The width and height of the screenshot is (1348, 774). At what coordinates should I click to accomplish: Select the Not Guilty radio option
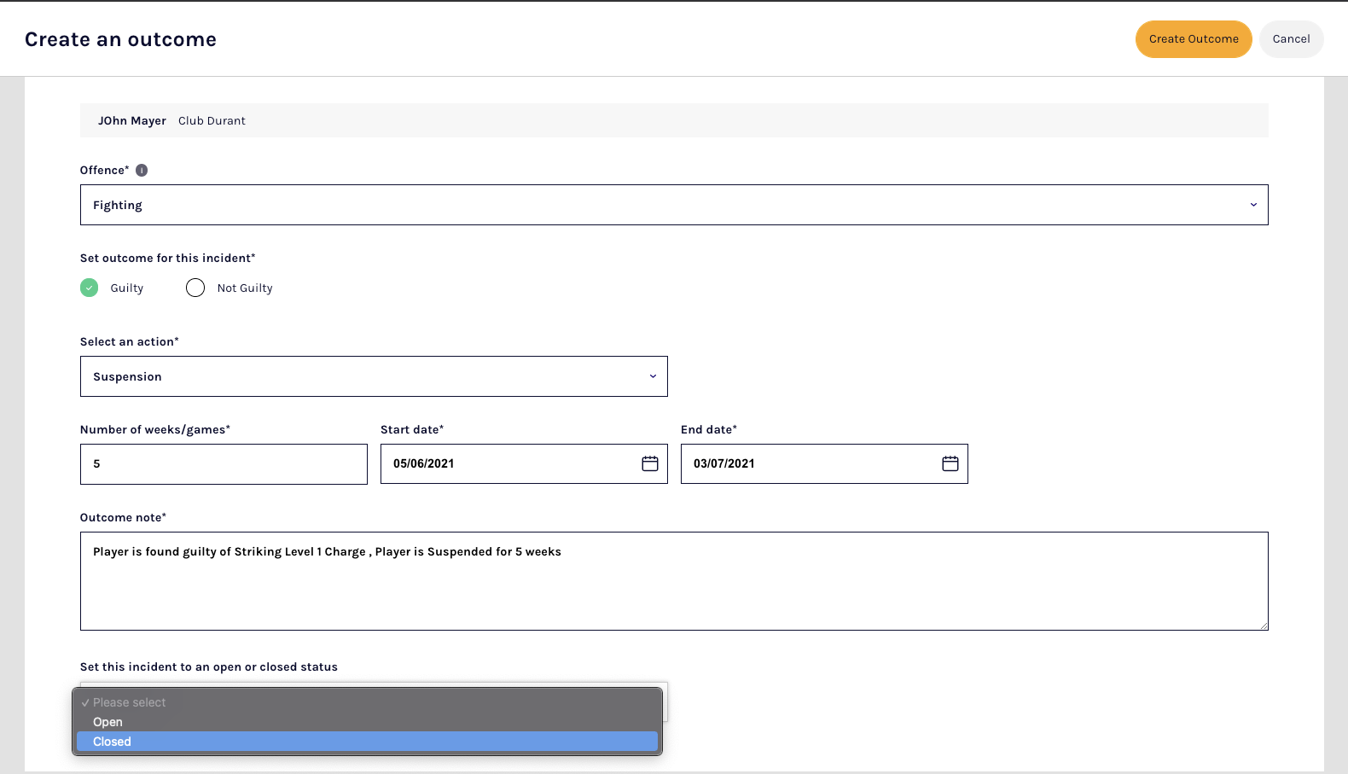click(195, 288)
